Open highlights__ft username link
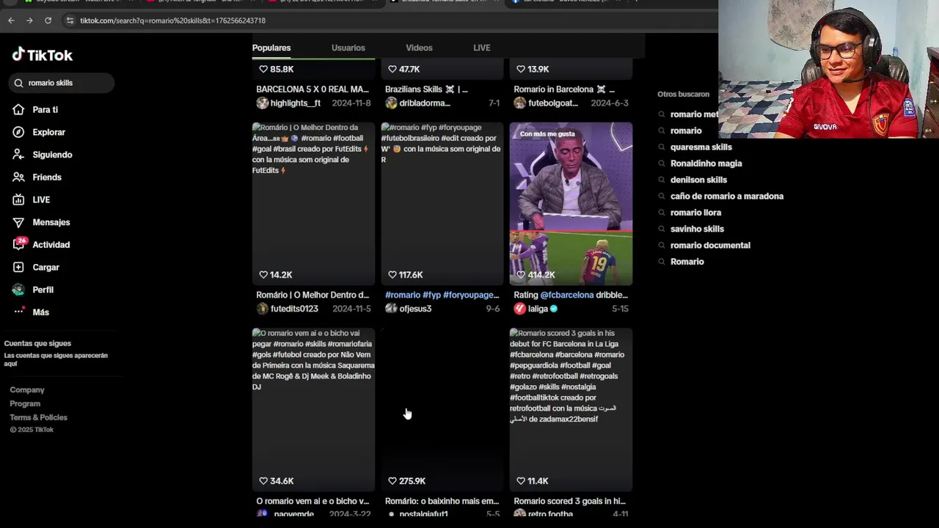939x528 pixels. click(296, 103)
